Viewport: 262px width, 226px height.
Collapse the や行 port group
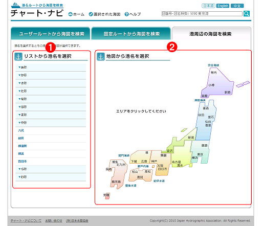[51, 123]
